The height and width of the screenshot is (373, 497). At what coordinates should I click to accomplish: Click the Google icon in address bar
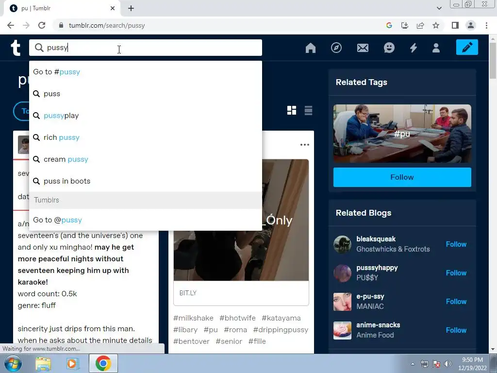point(389,25)
